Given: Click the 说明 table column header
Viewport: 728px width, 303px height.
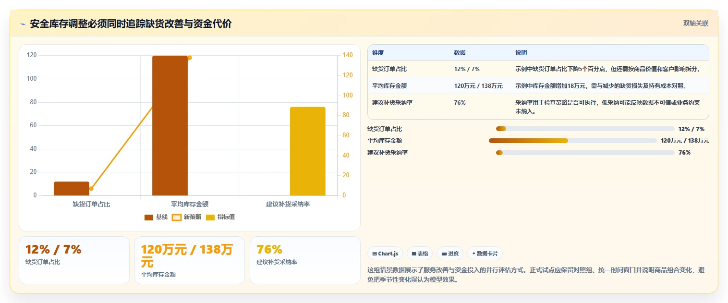Looking at the screenshot, I should (x=521, y=53).
